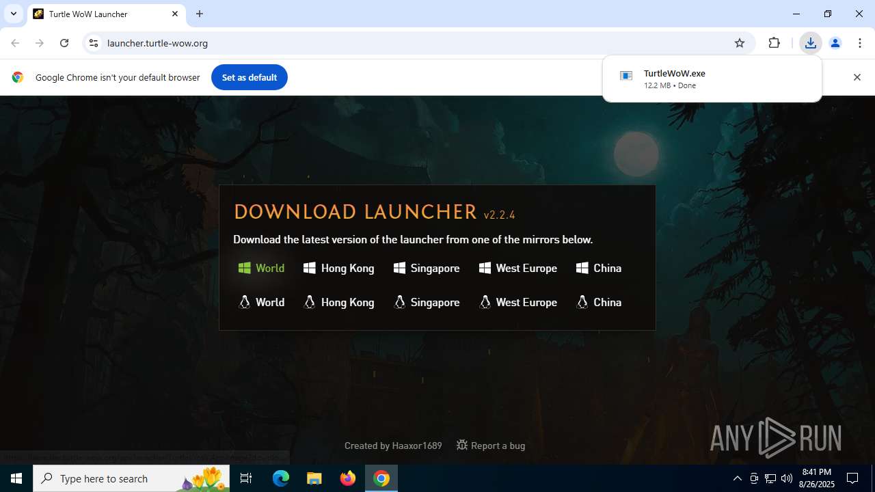Click Created by Haaxor1689 credit text
875x492 pixels.
393,446
